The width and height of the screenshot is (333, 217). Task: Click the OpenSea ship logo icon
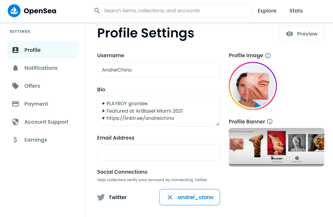pos(14,11)
